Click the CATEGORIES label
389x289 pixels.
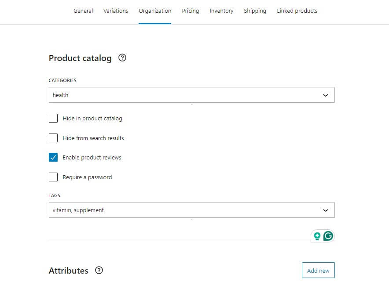pyautogui.click(x=62, y=80)
